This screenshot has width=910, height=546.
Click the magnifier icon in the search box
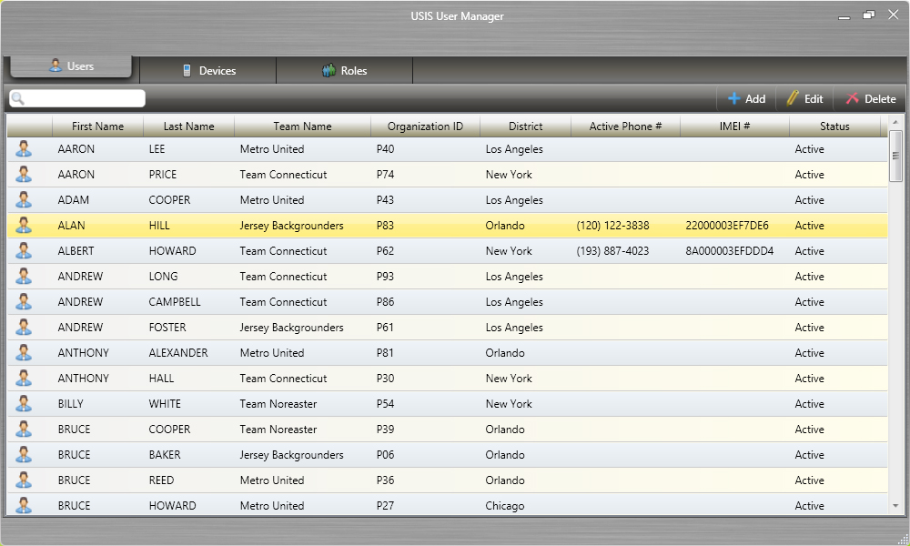[x=18, y=99]
